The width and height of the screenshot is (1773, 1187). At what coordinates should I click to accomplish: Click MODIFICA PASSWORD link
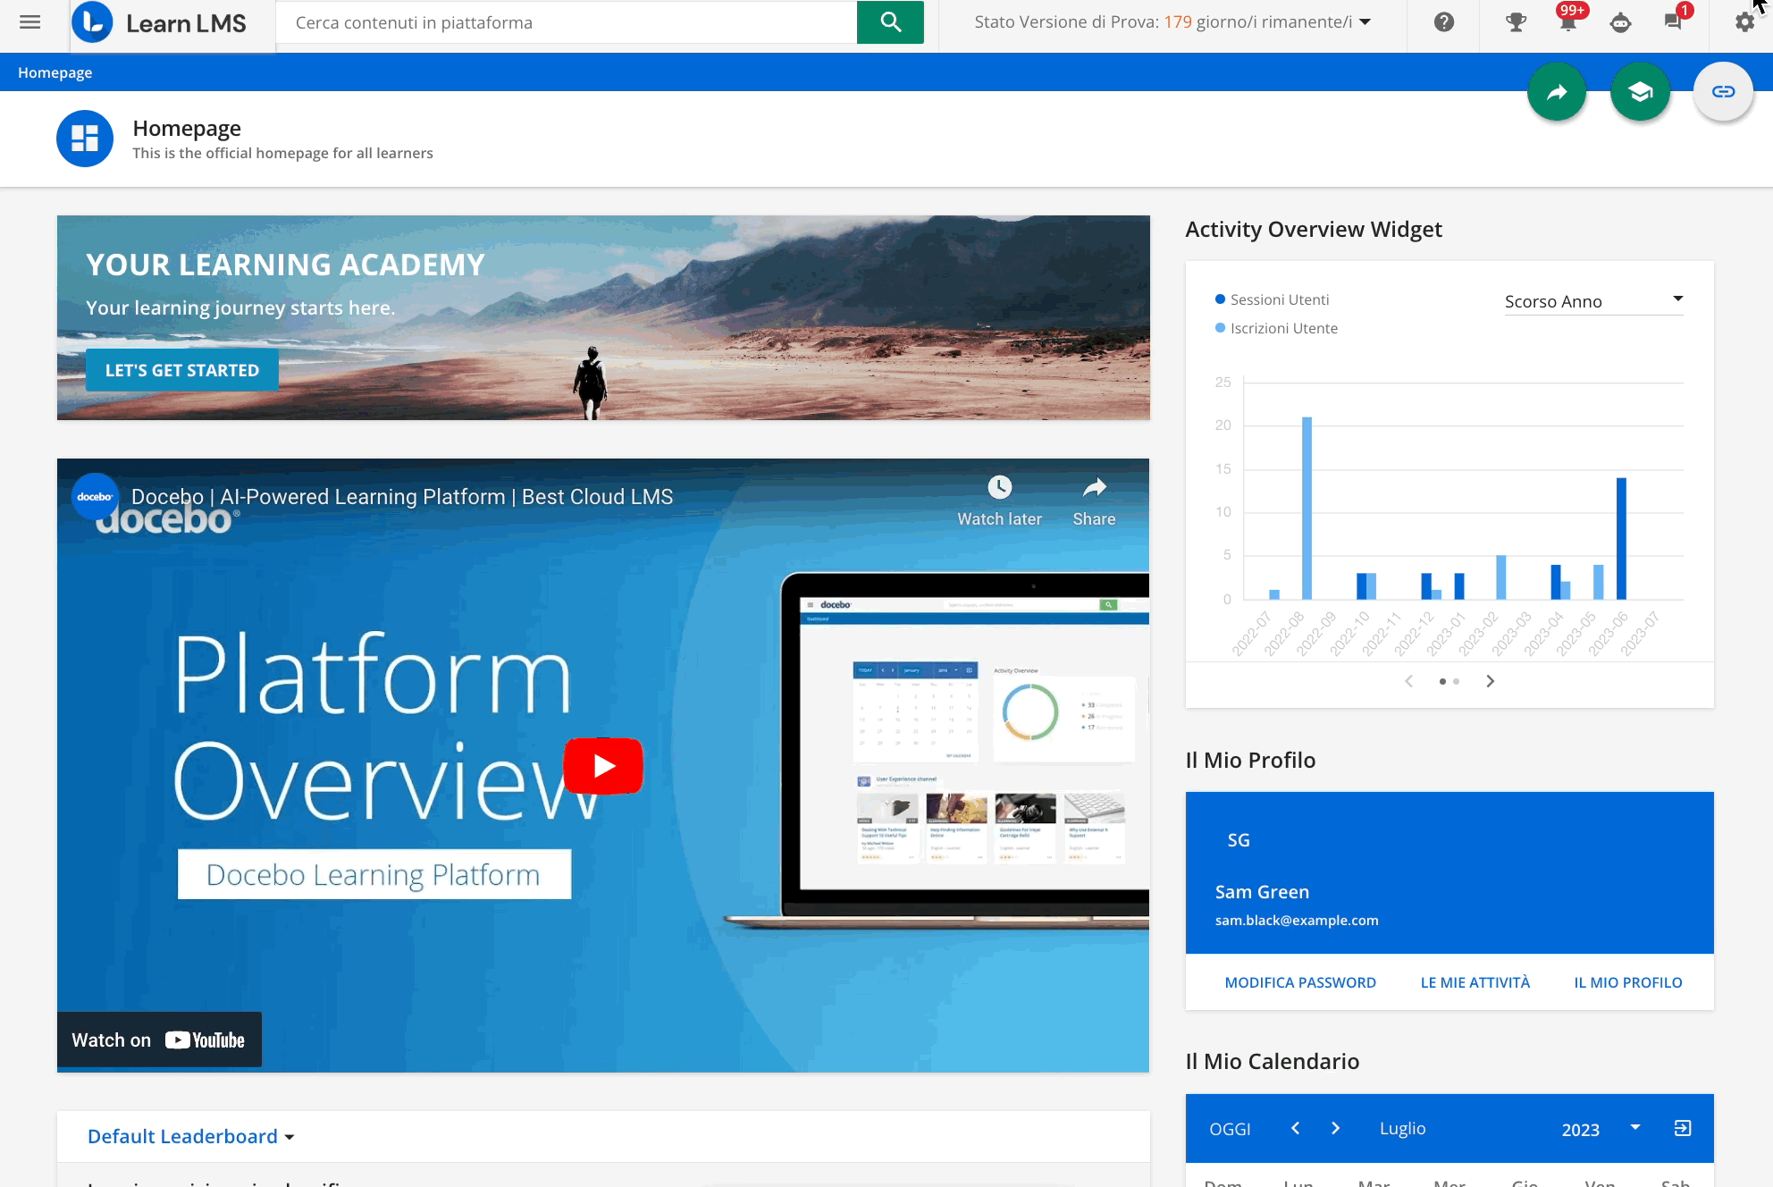1300,982
